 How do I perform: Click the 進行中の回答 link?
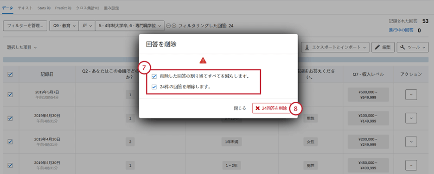pyautogui.click(x=401, y=30)
